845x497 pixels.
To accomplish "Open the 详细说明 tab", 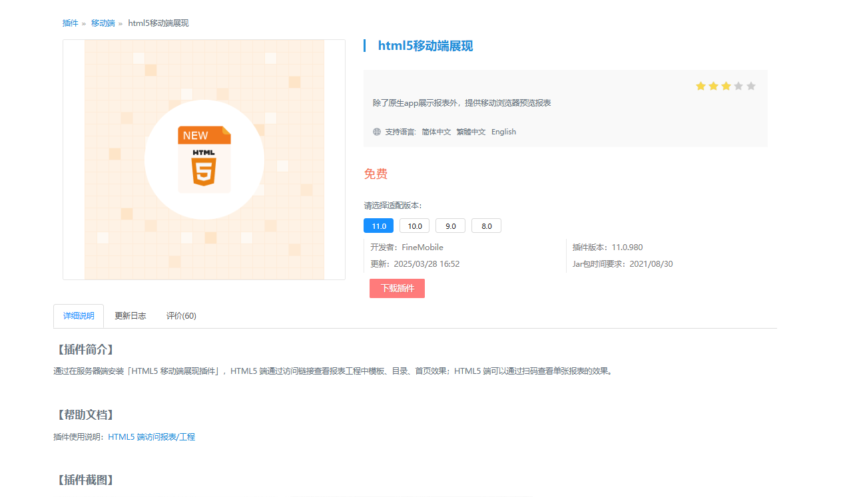I will point(79,316).
